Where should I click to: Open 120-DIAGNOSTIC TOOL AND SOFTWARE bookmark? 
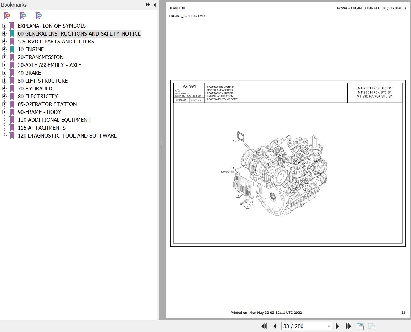[67, 136]
